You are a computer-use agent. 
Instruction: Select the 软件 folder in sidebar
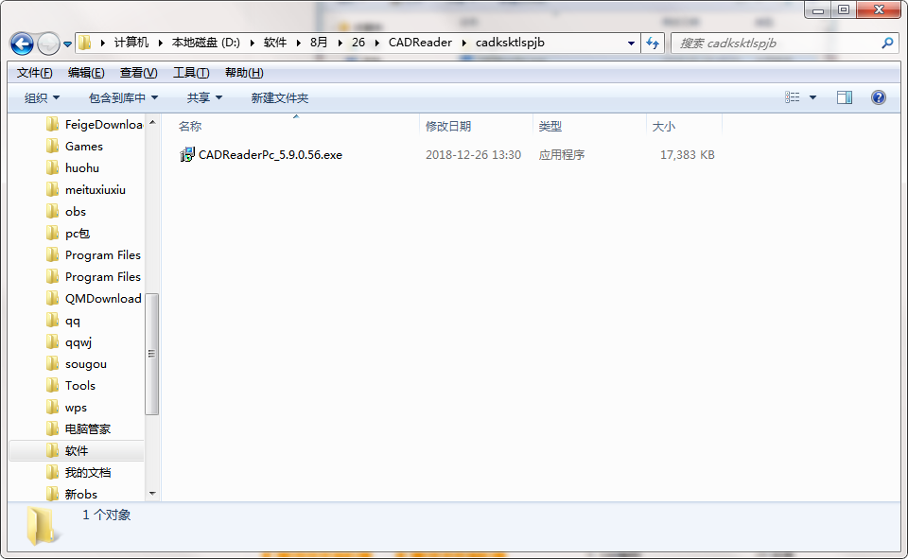(x=77, y=450)
